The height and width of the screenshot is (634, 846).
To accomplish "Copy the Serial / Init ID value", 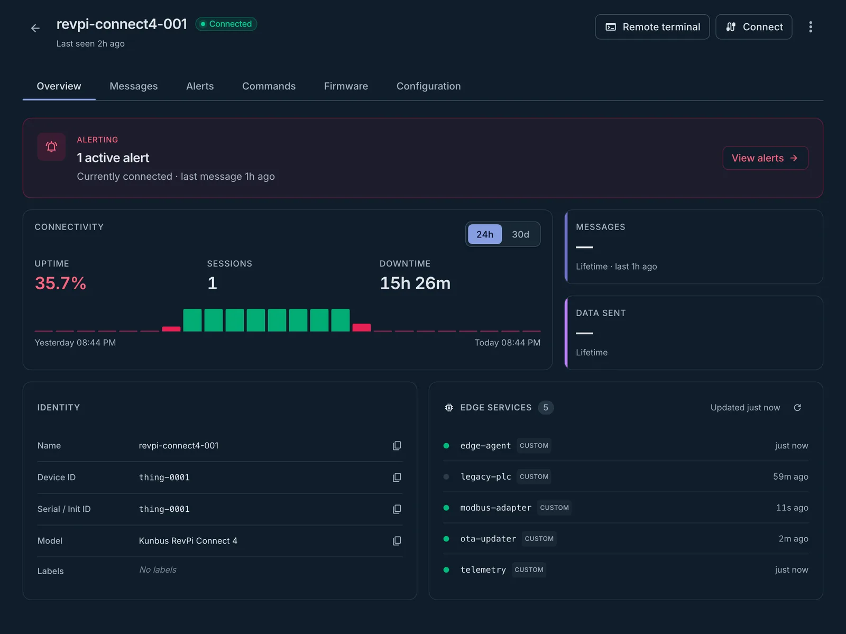I will 397,509.
